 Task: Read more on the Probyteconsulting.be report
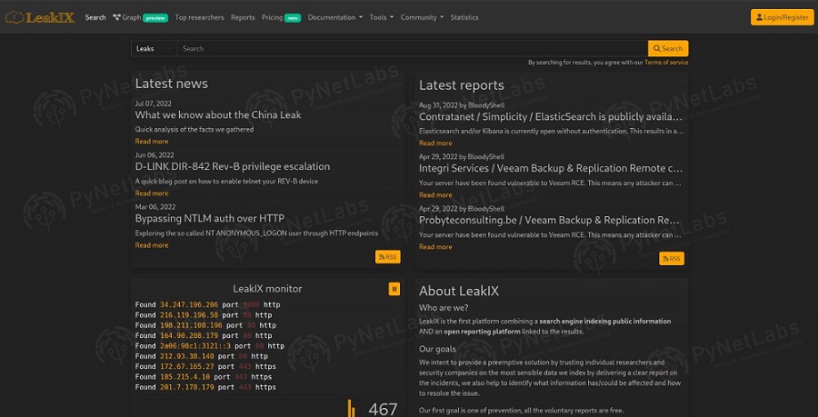pyautogui.click(x=435, y=246)
